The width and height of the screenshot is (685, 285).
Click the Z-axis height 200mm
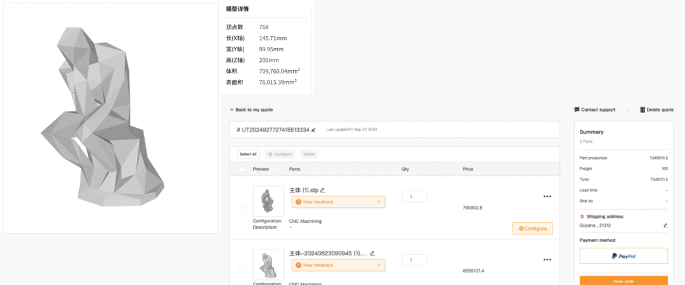coord(269,60)
